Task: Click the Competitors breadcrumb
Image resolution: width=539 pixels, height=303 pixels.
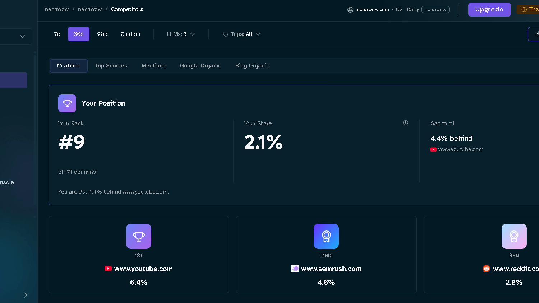Action: pos(127,9)
